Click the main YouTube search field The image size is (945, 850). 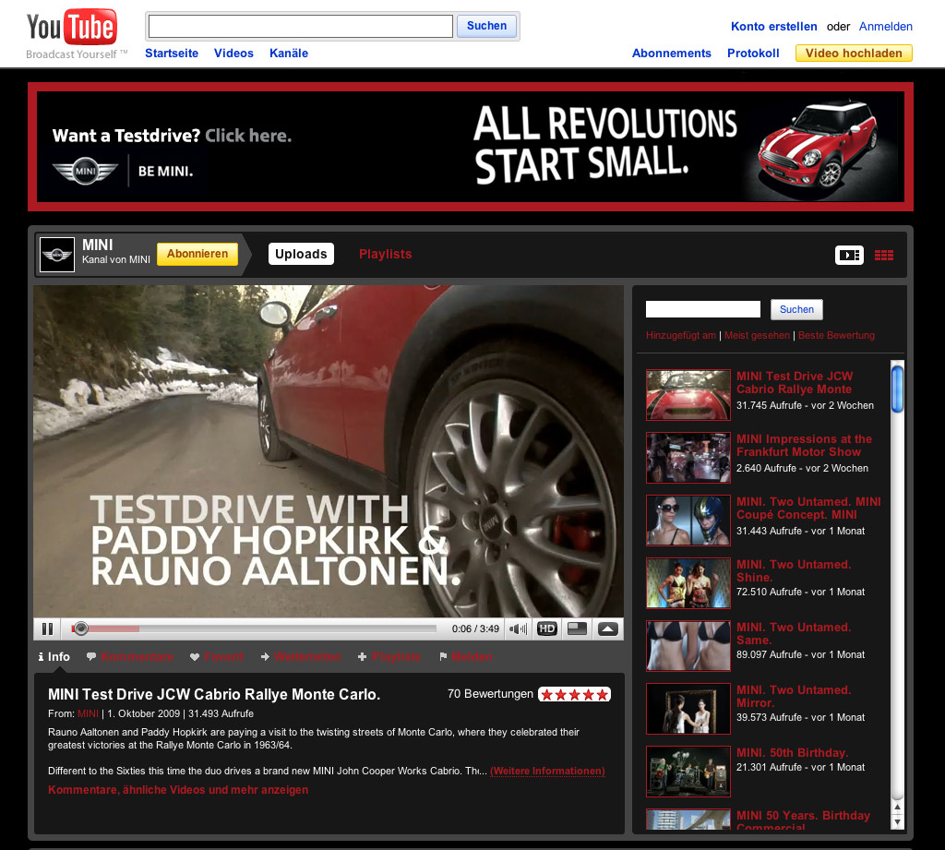point(301,26)
